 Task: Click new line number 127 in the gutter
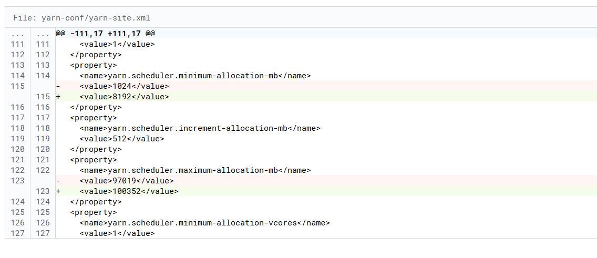point(43,233)
